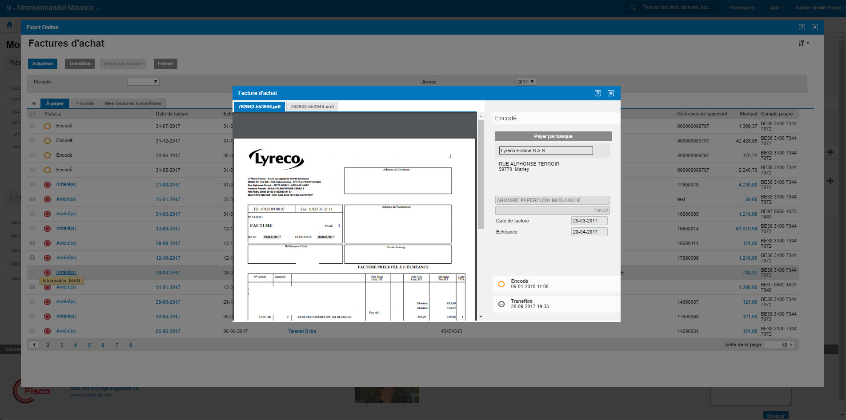Click the pin icon left of À payer tab
This screenshot has width=846, height=420.
point(34,103)
